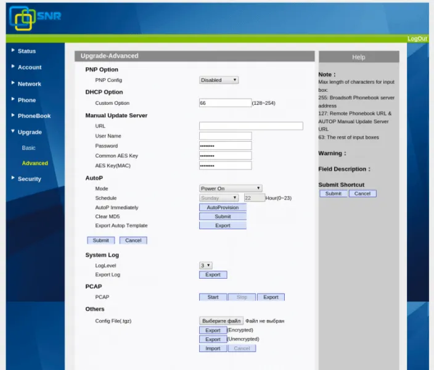Expand the Security menu
The image size is (434, 370).
click(x=30, y=179)
